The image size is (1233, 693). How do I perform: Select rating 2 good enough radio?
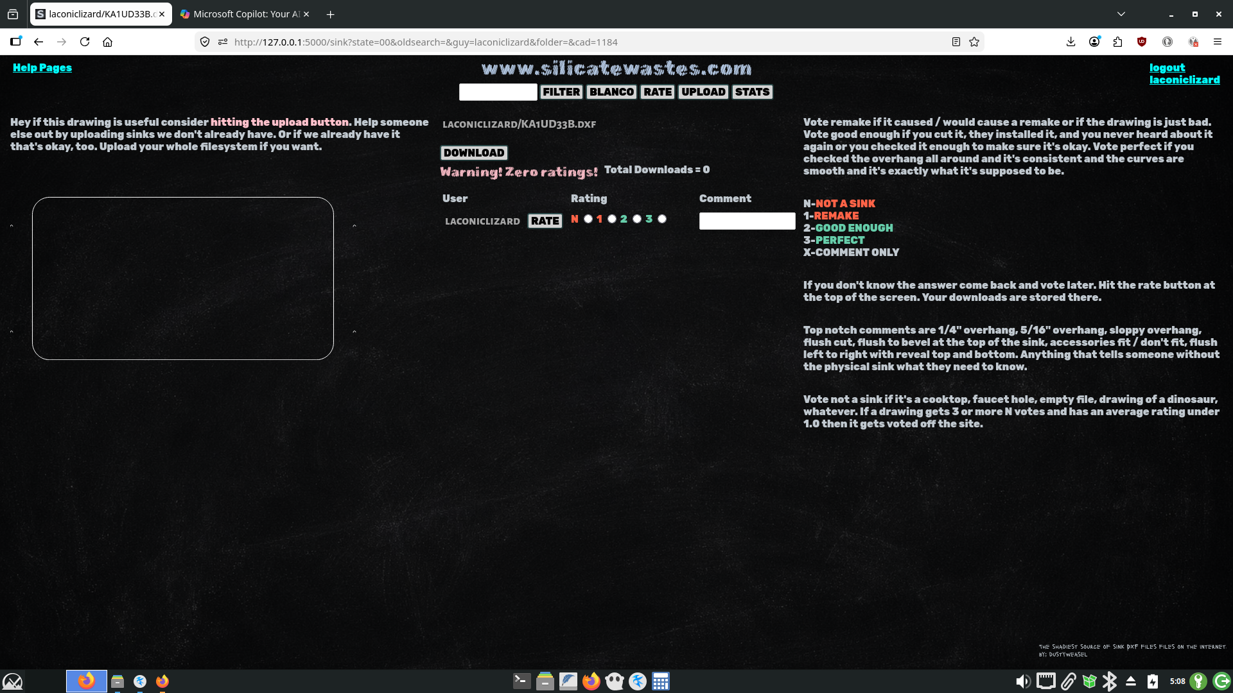tap(637, 219)
